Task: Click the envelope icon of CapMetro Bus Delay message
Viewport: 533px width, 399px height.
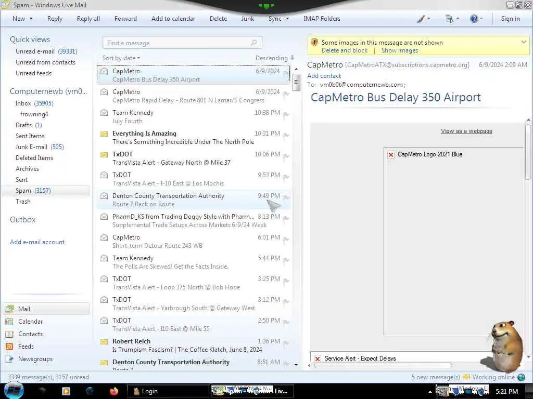Action: click(104, 71)
